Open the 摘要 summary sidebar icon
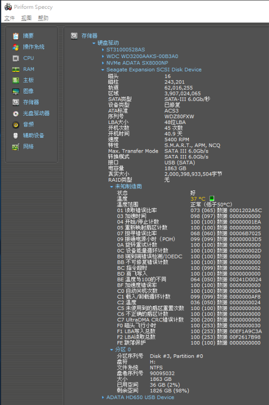Image resolution: width=269 pixels, height=405 pixels. [x=16, y=36]
